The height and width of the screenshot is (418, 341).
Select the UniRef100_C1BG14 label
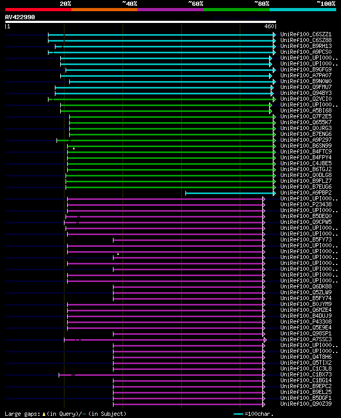306,381
